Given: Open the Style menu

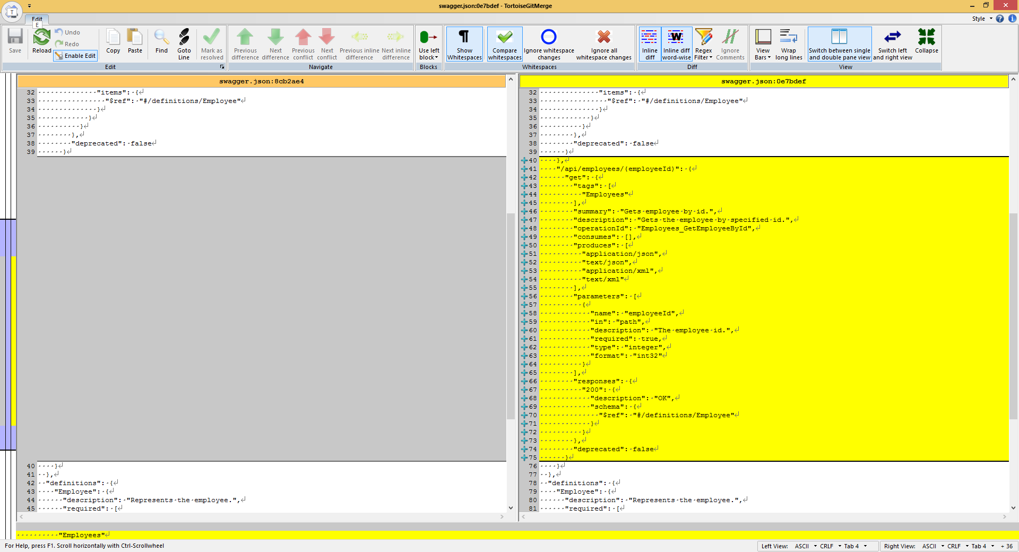Looking at the screenshot, I should (982, 19).
